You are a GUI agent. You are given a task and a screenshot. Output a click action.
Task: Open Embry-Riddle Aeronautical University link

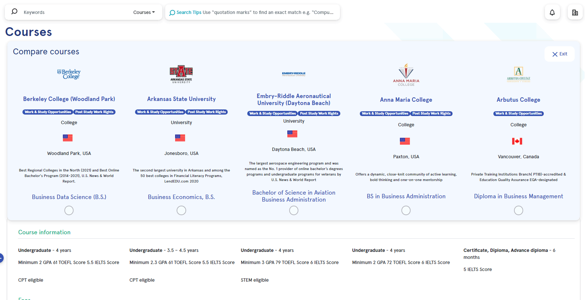(x=294, y=100)
